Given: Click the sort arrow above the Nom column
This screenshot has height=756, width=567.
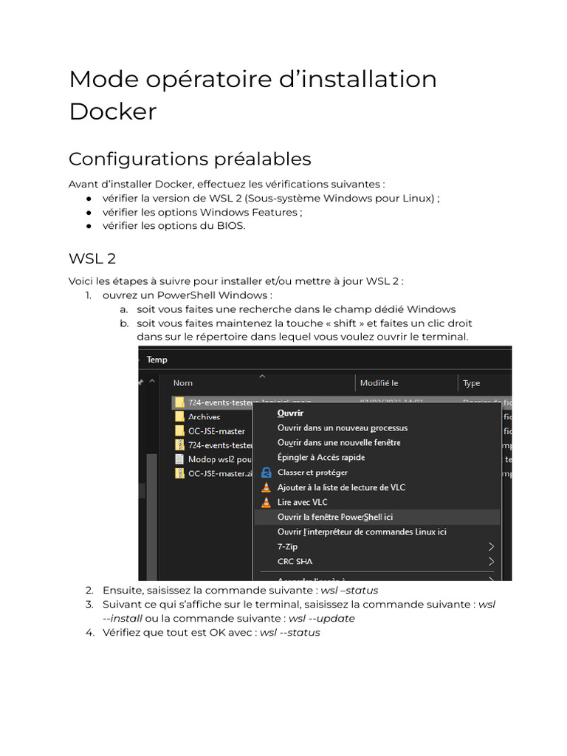Looking at the screenshot, I should pos(262,377).
